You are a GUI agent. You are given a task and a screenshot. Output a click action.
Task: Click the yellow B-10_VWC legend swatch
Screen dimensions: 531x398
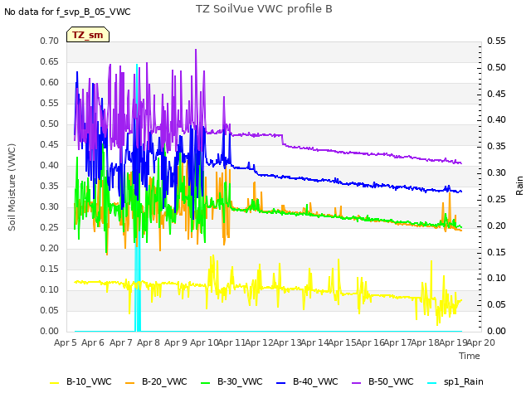click(x=55, y=382)
